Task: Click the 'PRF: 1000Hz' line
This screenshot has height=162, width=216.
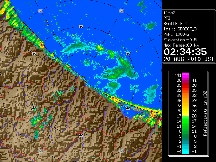Action: 177,34
